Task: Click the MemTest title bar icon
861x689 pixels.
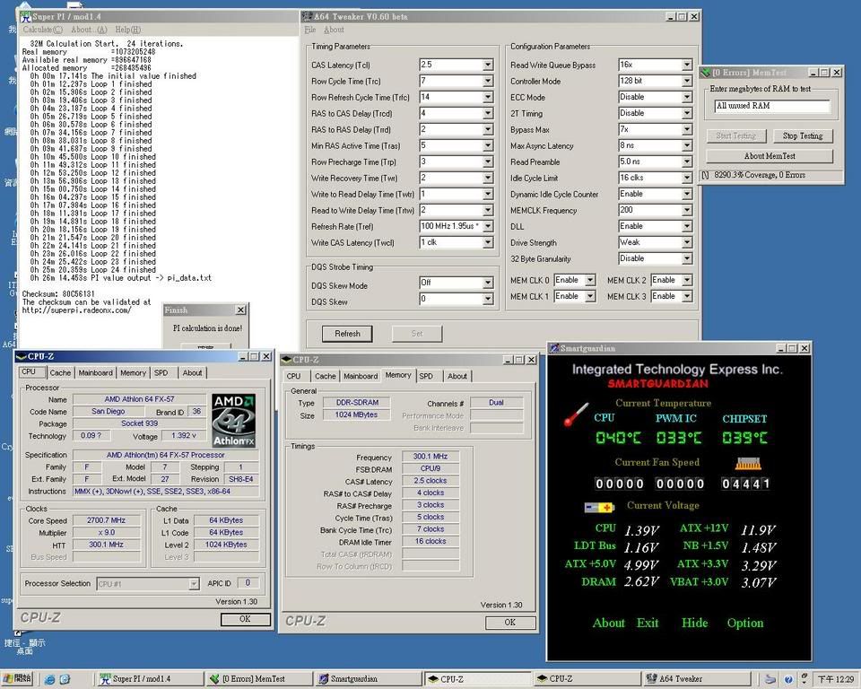Action: [x=706, y=73]
